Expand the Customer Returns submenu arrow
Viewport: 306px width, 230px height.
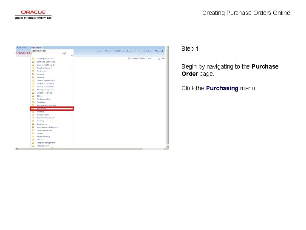pos(72,93)
